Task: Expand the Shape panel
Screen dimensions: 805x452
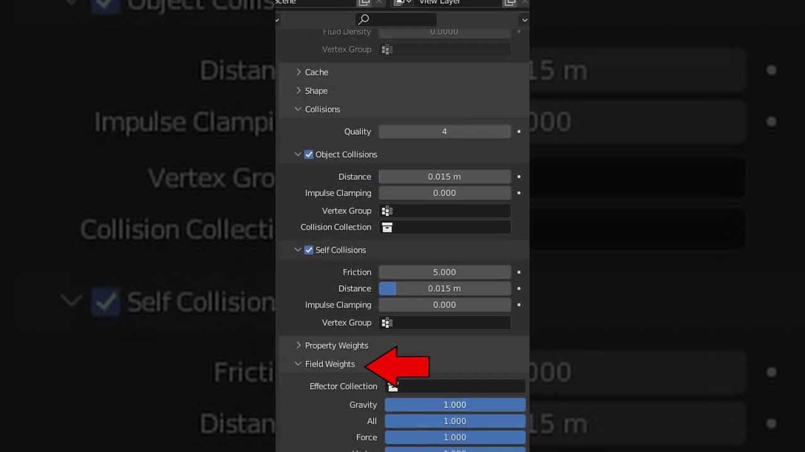Action: pos(299,91)
